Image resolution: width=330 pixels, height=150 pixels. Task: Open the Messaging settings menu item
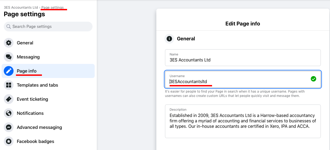click(x=28, y=57)
